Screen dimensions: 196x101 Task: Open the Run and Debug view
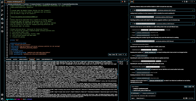point(2,15)
